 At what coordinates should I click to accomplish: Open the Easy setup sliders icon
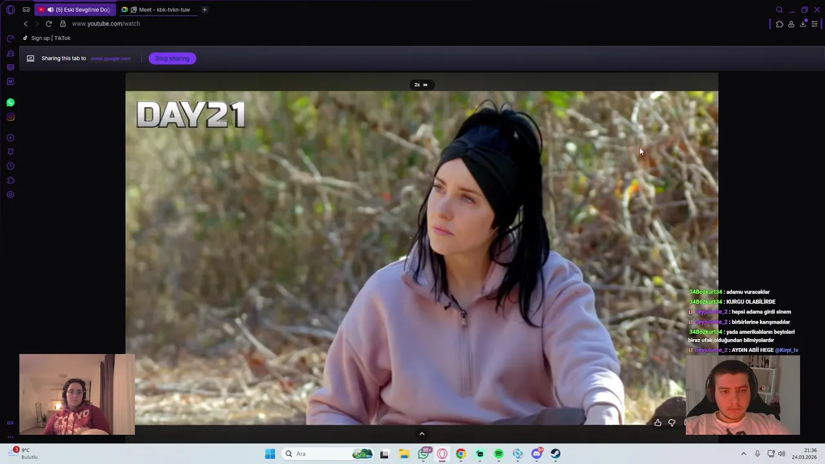pos(815,24)
